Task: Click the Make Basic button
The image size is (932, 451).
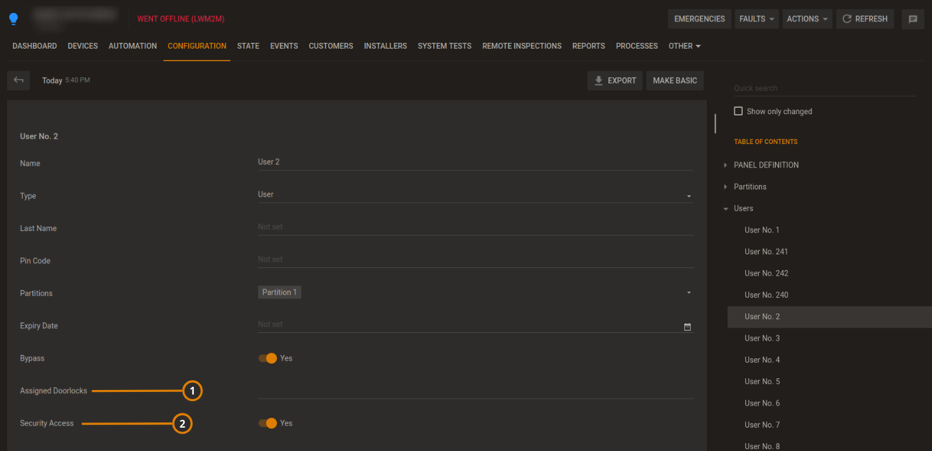Action: tap(675, 80)
